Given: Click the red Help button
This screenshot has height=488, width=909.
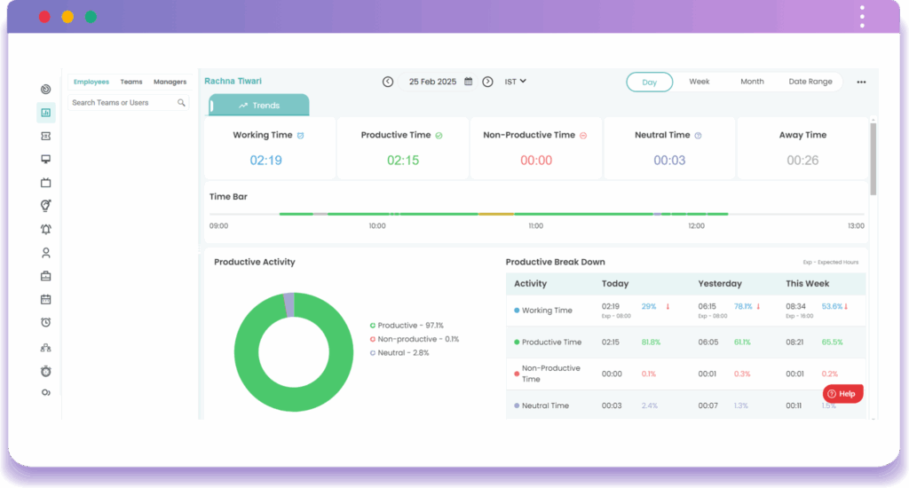Looking at the screenshot, I should click(x=841, y=393).
